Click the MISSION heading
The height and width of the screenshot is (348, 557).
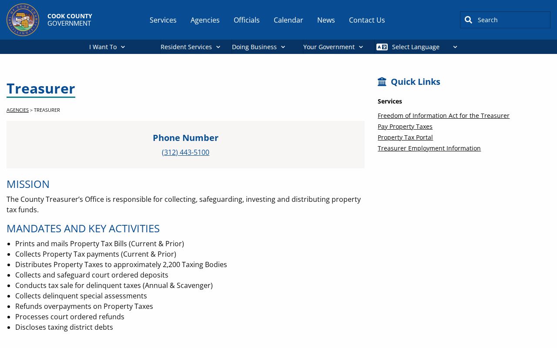[28, 184]
